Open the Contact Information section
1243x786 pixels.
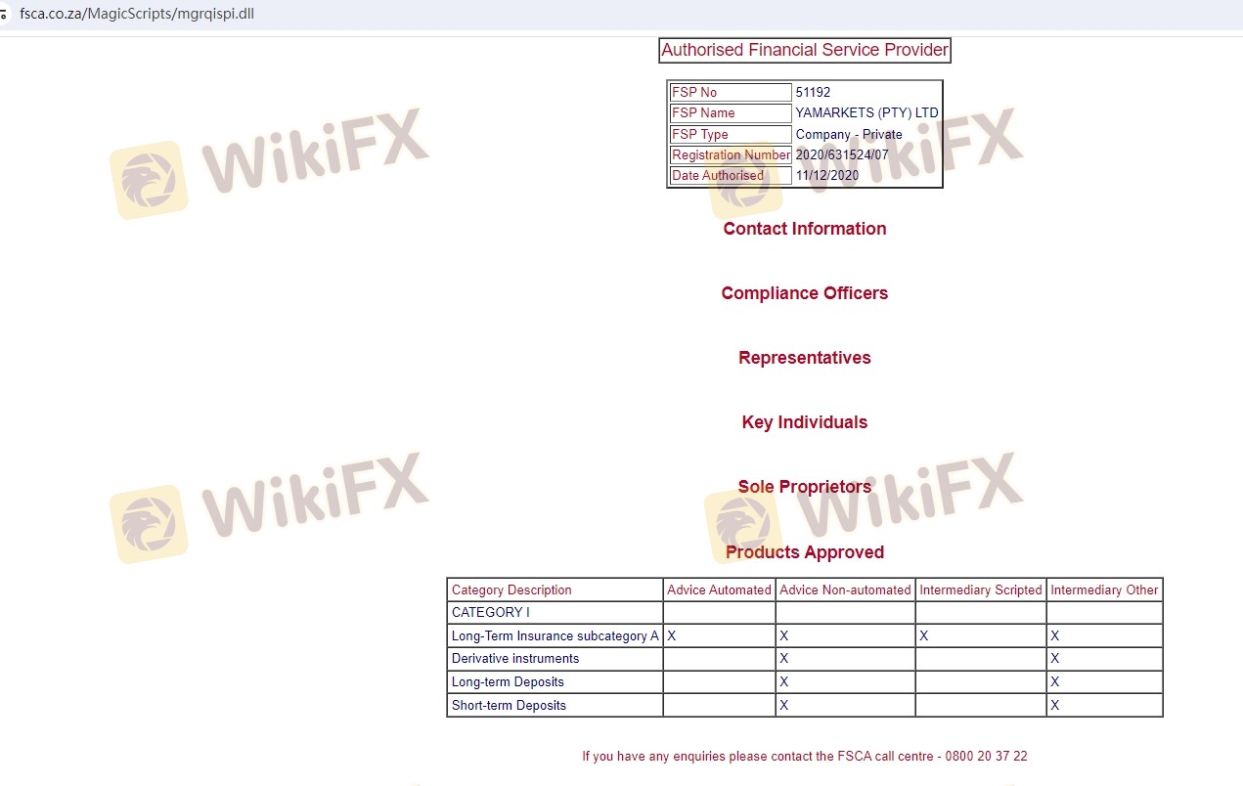point(805,229)
